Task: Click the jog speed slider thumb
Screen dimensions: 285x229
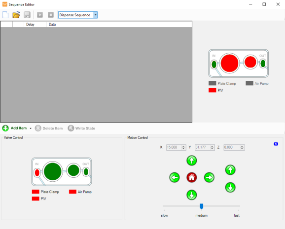Action: pyautogui.click(x=201, y=206)
